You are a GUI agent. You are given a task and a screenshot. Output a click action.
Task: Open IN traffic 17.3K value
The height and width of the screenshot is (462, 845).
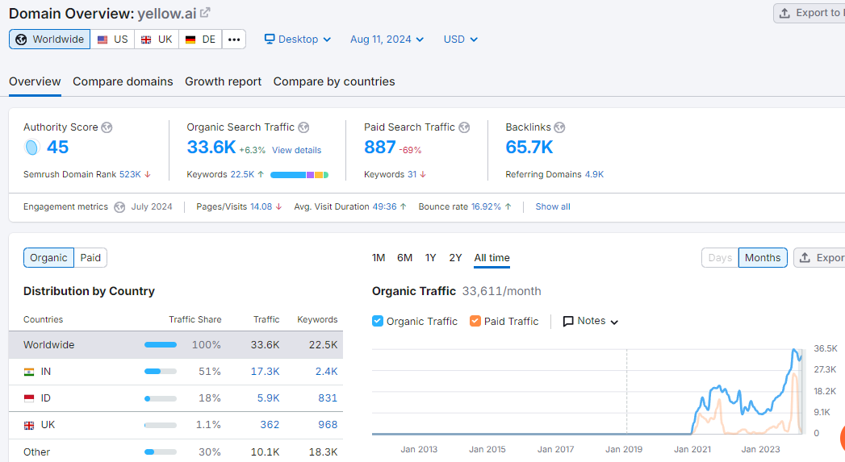pyautogui.click(x=265, y=372)
